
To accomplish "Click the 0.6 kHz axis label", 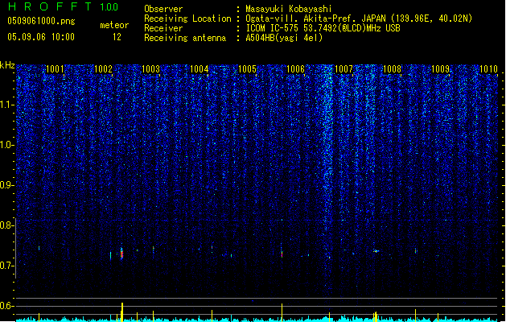I will [x=7, y=306].
